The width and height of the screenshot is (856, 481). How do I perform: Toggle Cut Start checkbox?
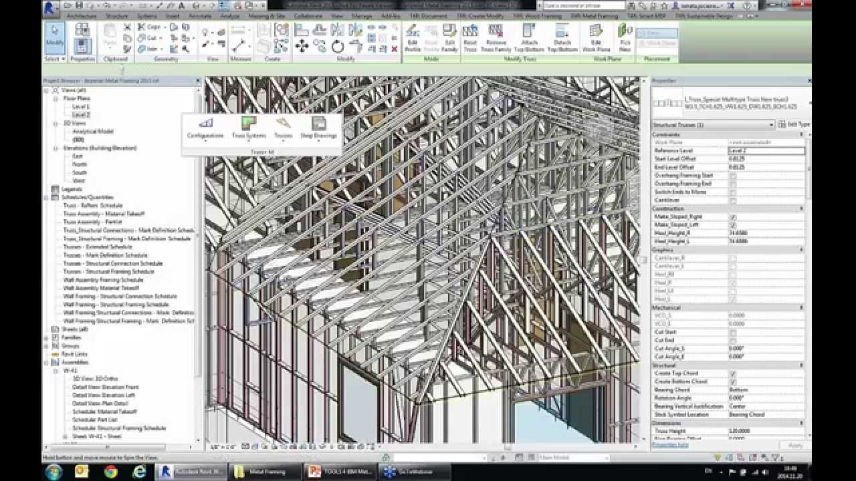(x=733, y=332)
